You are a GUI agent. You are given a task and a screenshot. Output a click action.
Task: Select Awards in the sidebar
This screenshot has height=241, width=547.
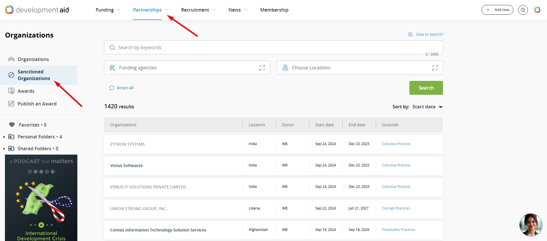(x=26, y=91)
